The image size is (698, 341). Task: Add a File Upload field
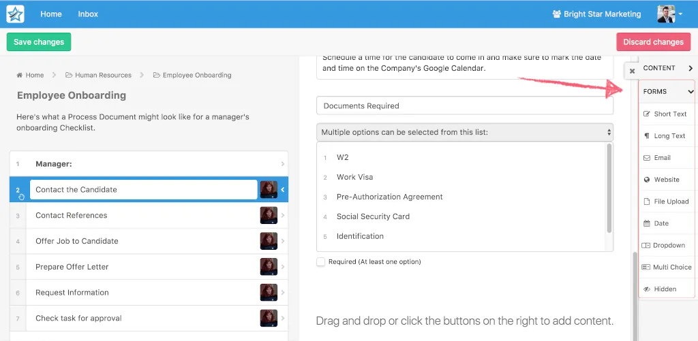click(667, 201)
